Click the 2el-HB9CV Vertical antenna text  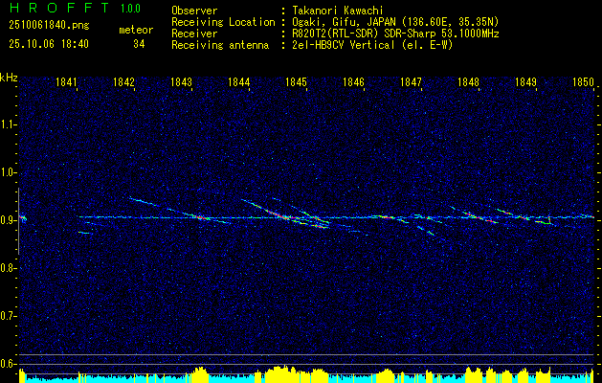tap(372, 45)
